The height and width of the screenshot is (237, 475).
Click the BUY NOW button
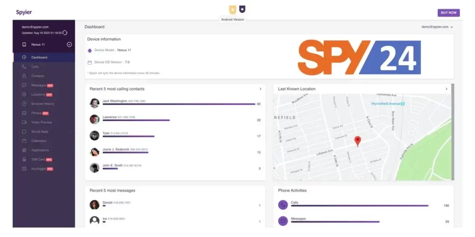449,13
